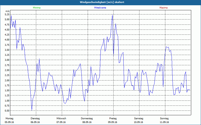Click the Freitag day label
Viewport: 201px width, 125px height.
pyautogui.click(x=113, y=118)
